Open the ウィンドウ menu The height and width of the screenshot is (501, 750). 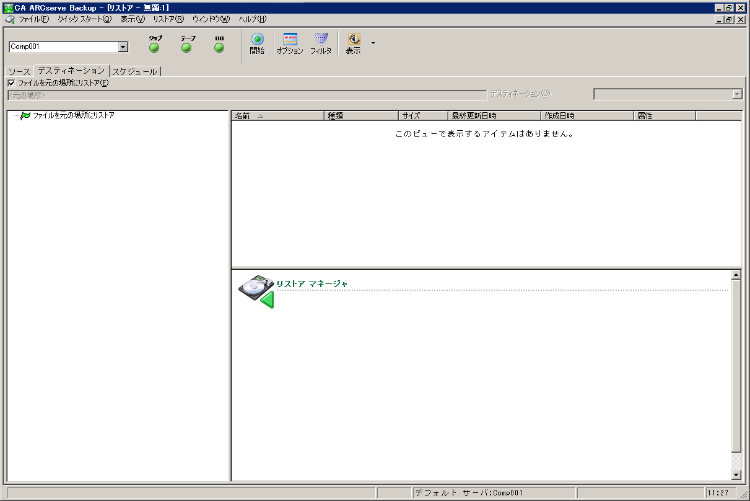211,19
